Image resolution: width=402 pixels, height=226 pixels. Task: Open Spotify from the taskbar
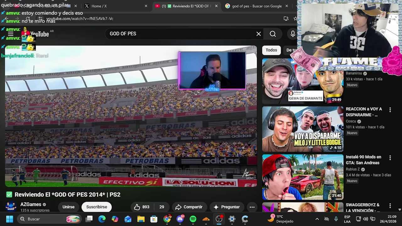click(193, 219)
